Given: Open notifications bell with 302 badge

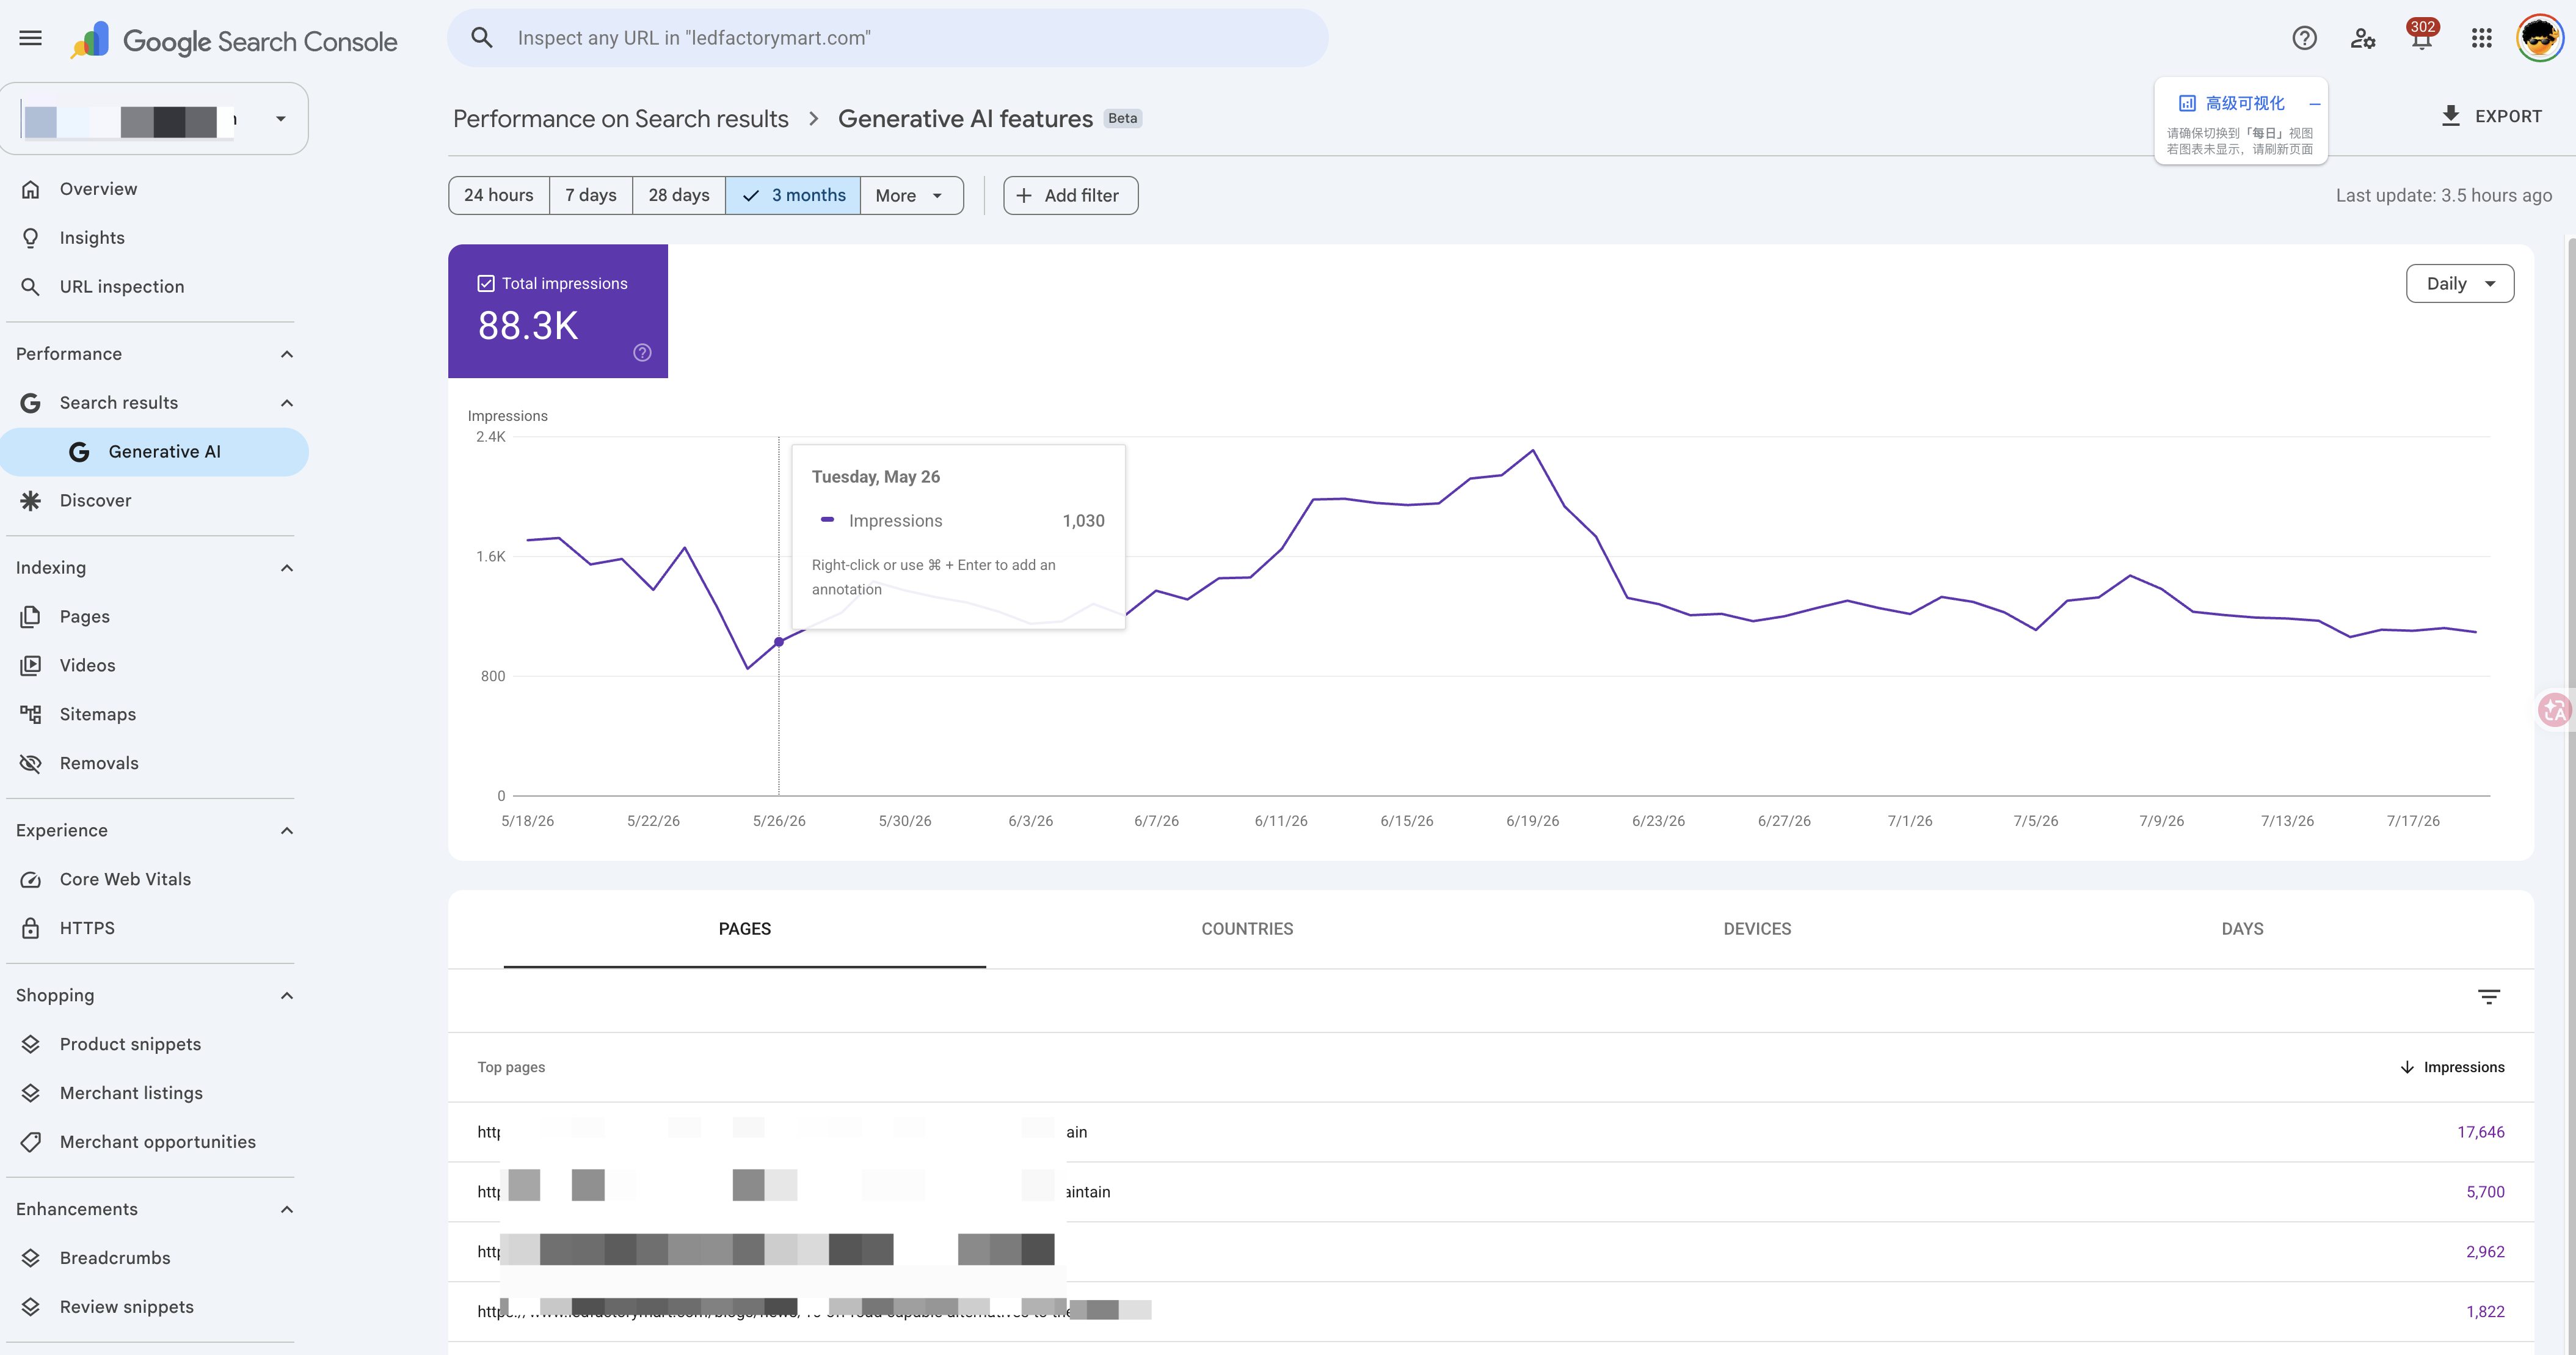Looking at the screenshot, I should (x=2421, y=37).
